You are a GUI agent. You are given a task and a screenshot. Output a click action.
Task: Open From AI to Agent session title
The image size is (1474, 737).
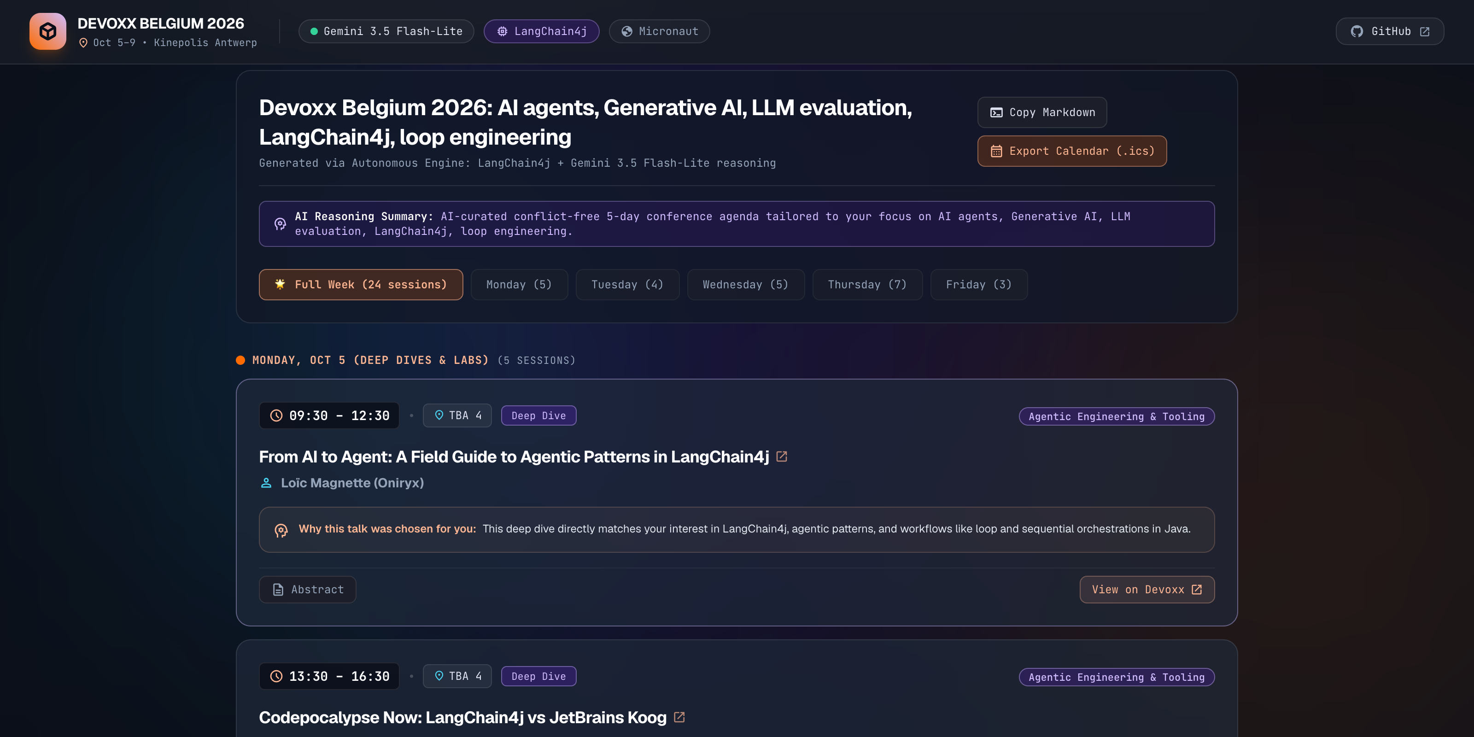[x=514, y=456]
